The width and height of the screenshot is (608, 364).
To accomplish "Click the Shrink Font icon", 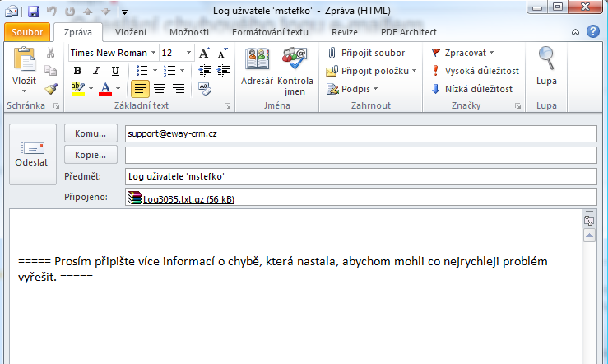I will 223,53.
